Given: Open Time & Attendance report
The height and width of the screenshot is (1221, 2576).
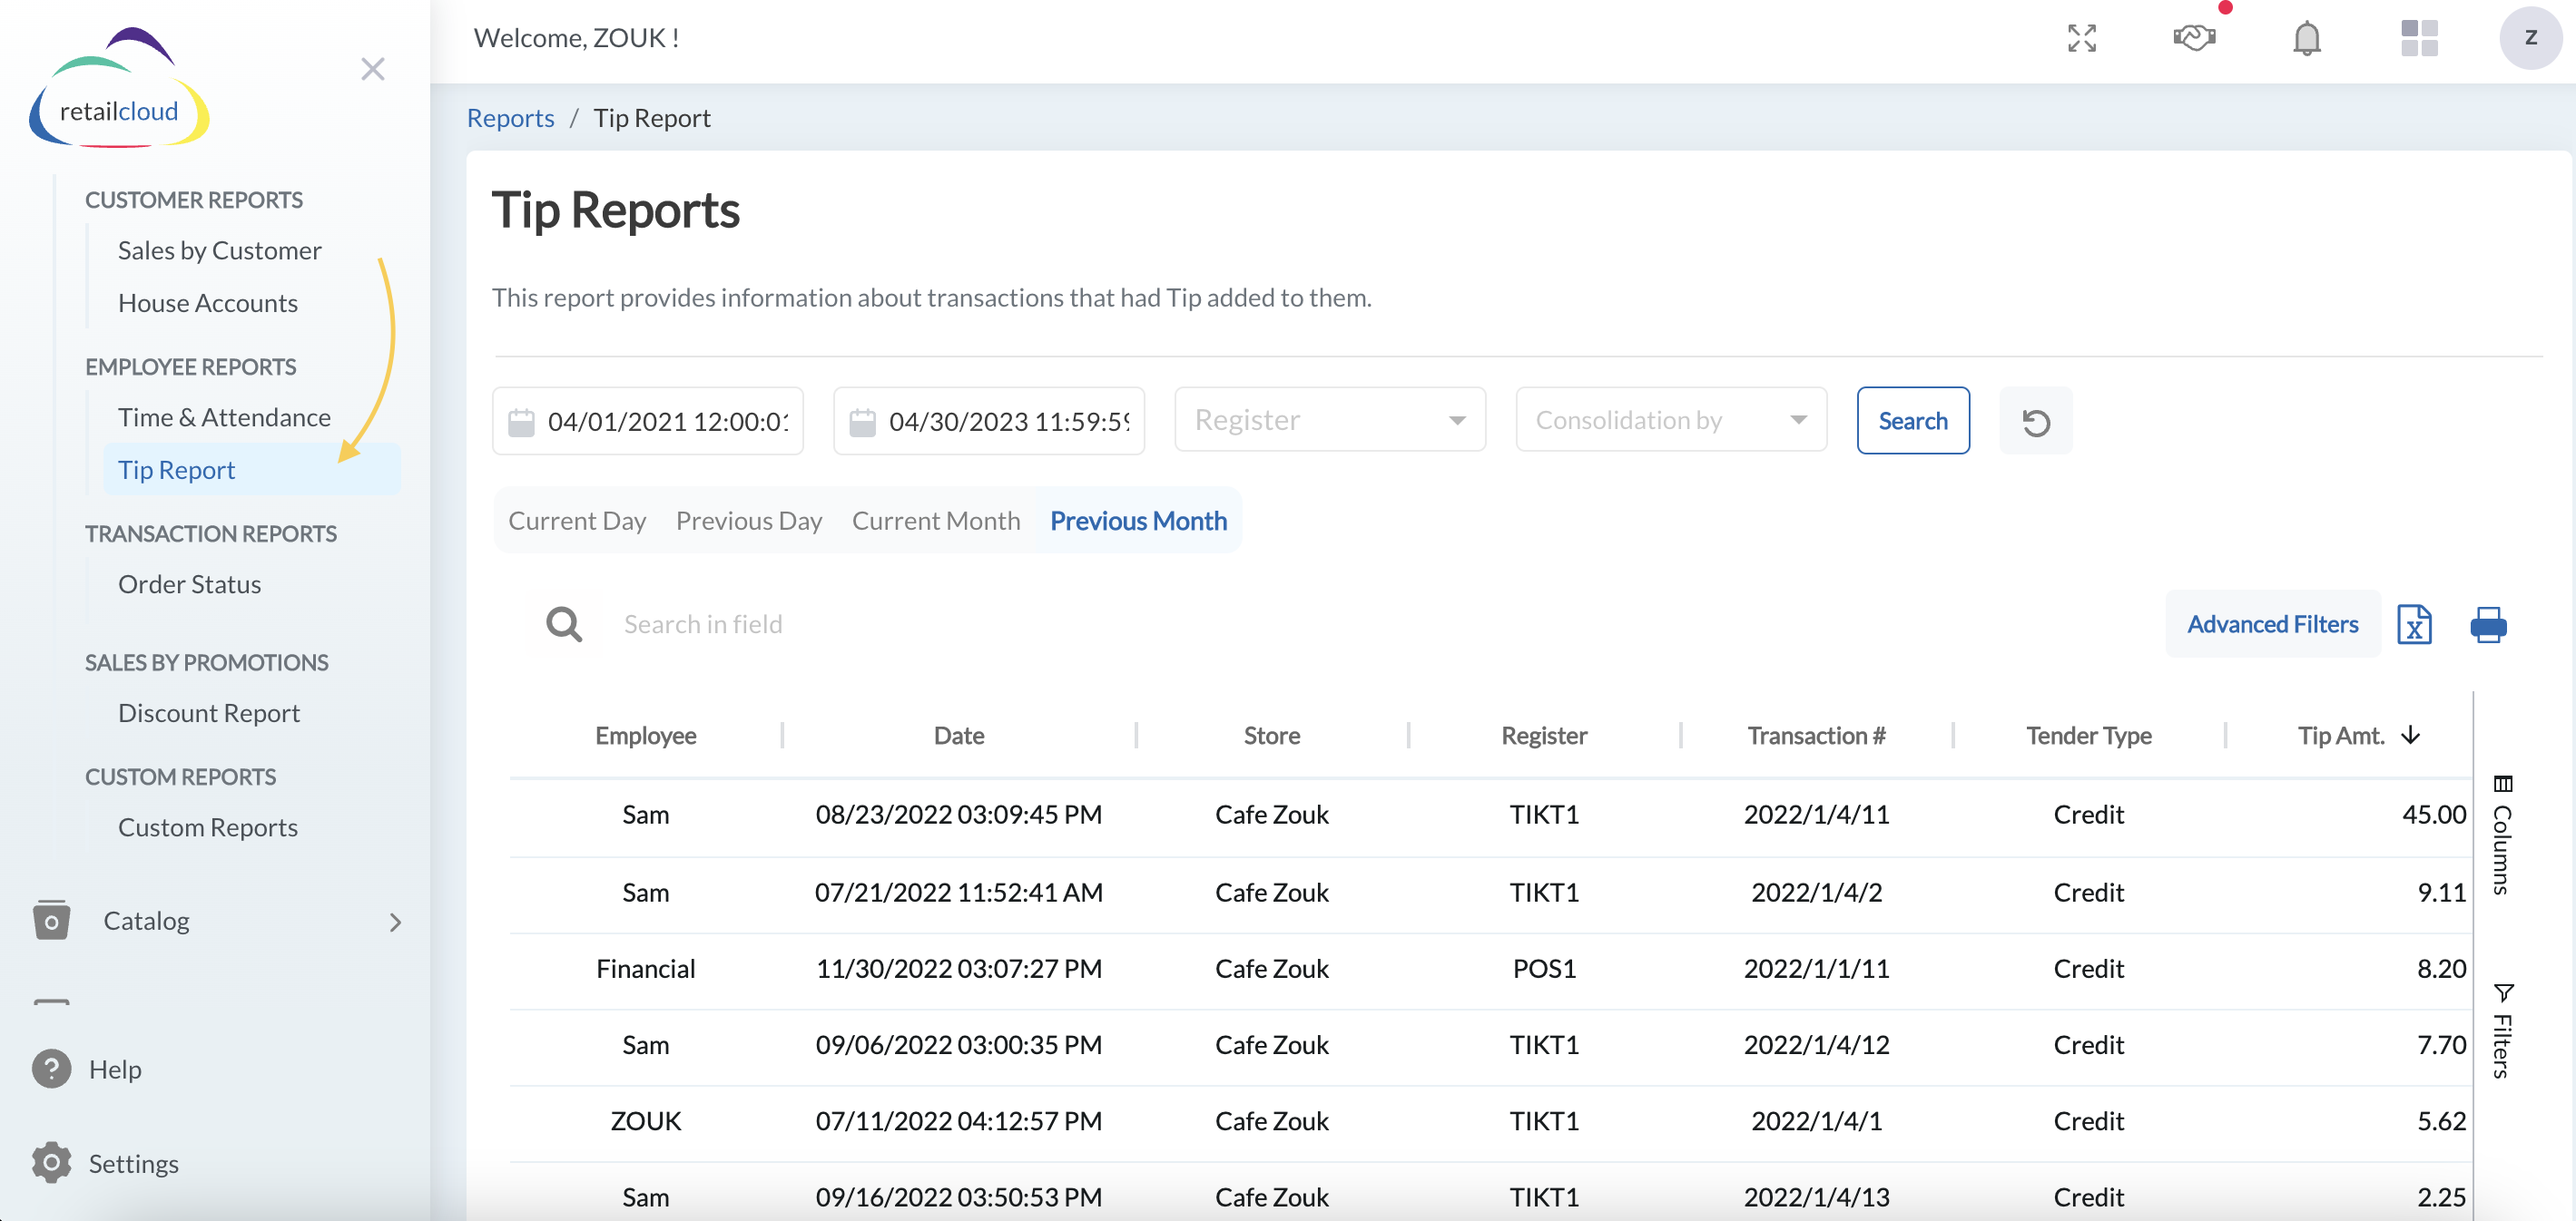Looking at the screenshot, I should (x=224, y=416).
